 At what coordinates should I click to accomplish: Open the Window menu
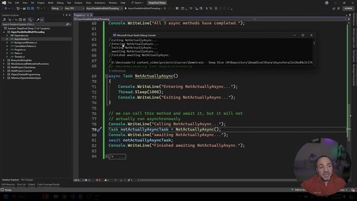[x=113, y=3]
